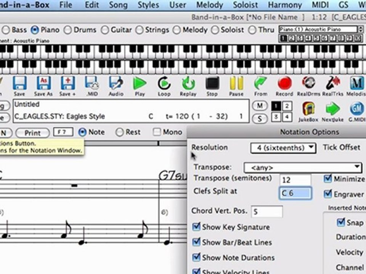This screenshot has width=366, height=274.
Task: Start playback with the Play icon
Action: coord(140,83)
